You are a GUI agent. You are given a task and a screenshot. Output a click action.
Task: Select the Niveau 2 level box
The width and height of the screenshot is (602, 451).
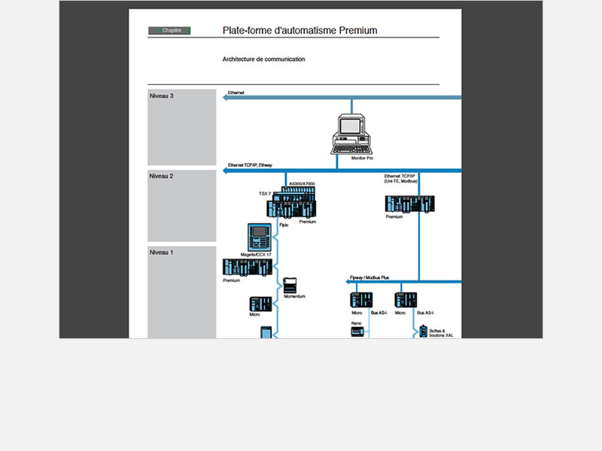point(182,206)
